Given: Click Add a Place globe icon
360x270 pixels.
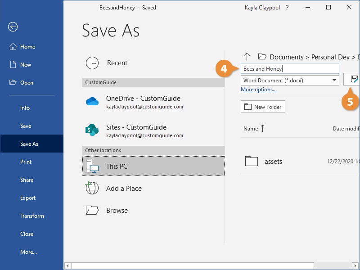Looking at the screenshot, I should tap(92, 189).
